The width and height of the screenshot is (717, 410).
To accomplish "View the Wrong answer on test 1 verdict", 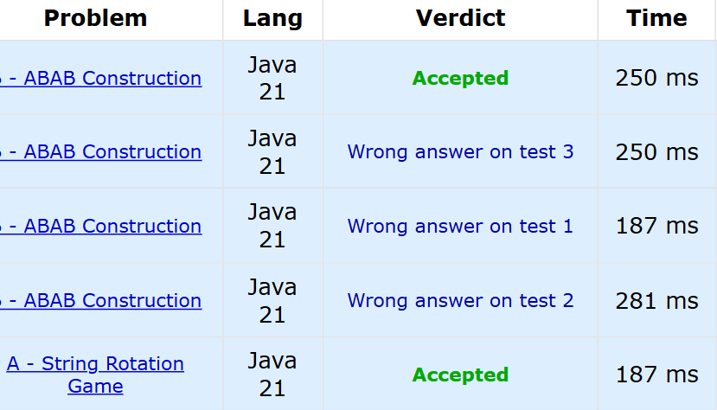I will point(460,226).
